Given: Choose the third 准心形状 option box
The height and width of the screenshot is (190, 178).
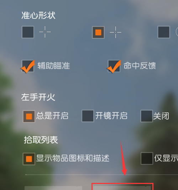Looking at the screenshot, I should pyautogui.click(x=164, y=32).
